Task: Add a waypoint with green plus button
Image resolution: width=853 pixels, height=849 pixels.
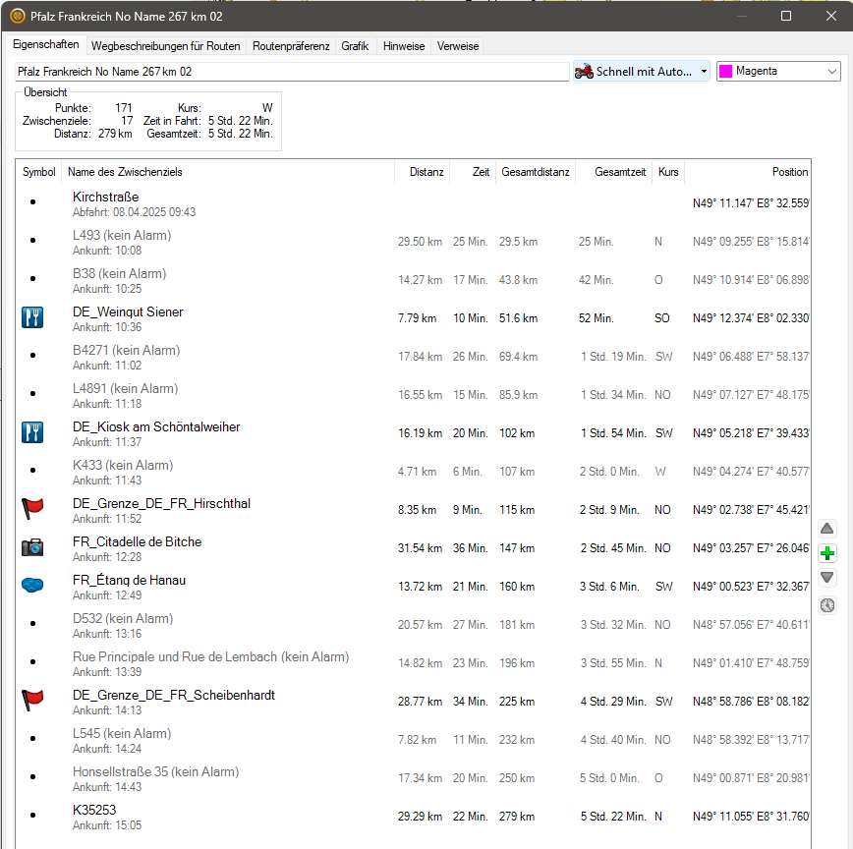Action: click(826, 553)
